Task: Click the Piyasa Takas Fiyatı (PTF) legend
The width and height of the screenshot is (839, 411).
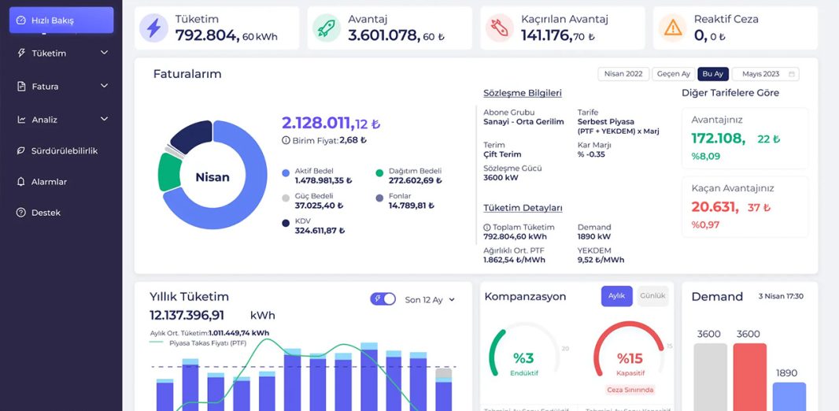Action: (x=198, y=343)
